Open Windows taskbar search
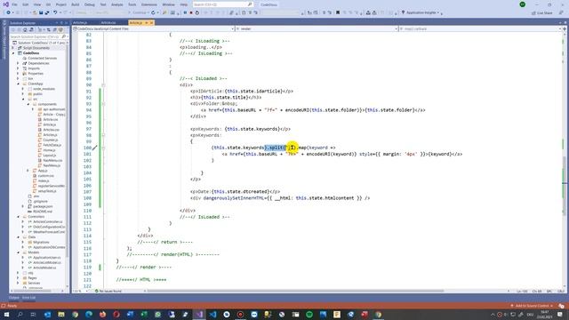The width and height of the screenshot is (569, 320). 20,314
